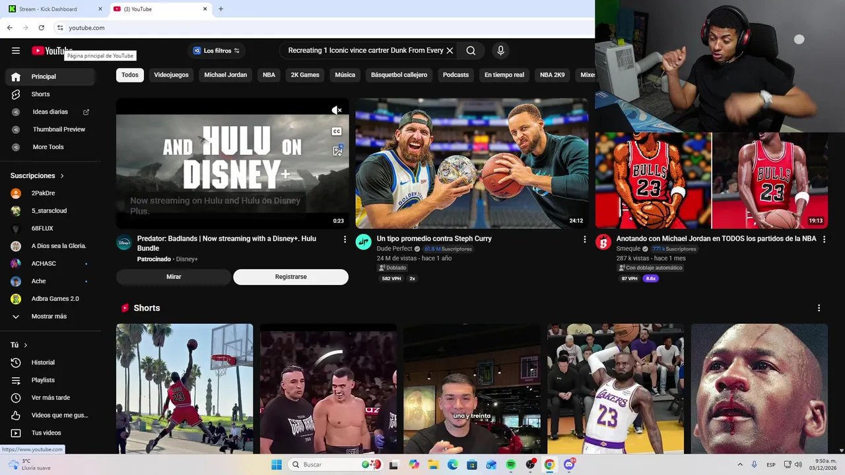Open the Michael Jordan Bulls thumbnail video
This screenshot has width=845, height=475.
pos(712,180)
